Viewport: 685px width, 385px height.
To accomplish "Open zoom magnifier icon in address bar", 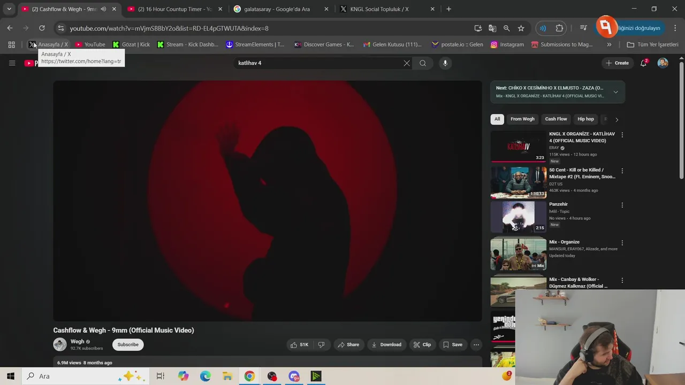I will [x=507, y=28].
